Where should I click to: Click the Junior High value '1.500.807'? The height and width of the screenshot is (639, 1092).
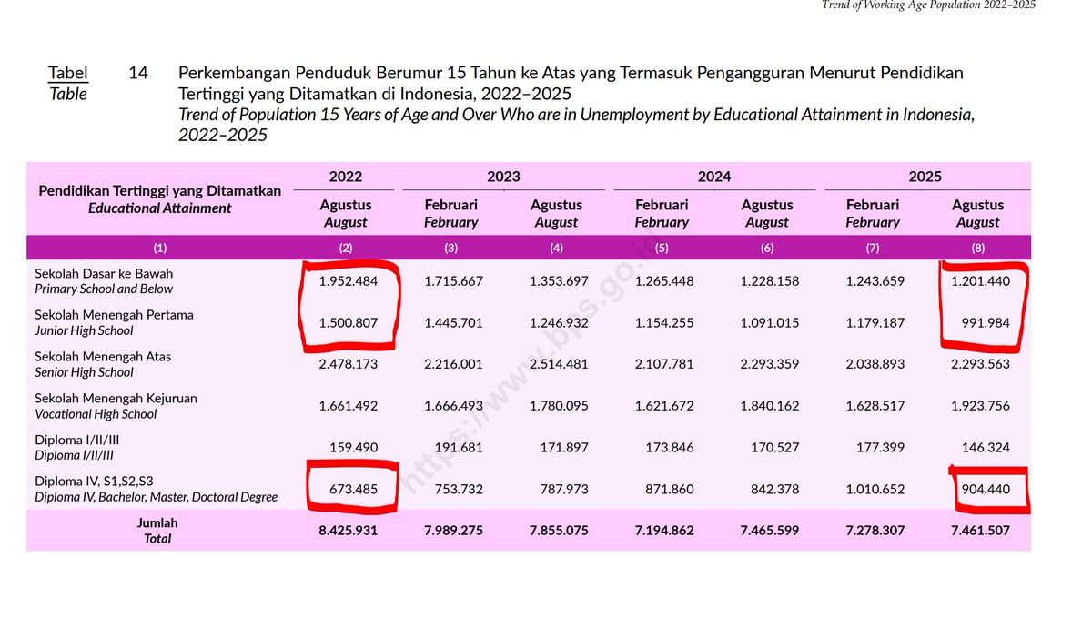348,322
